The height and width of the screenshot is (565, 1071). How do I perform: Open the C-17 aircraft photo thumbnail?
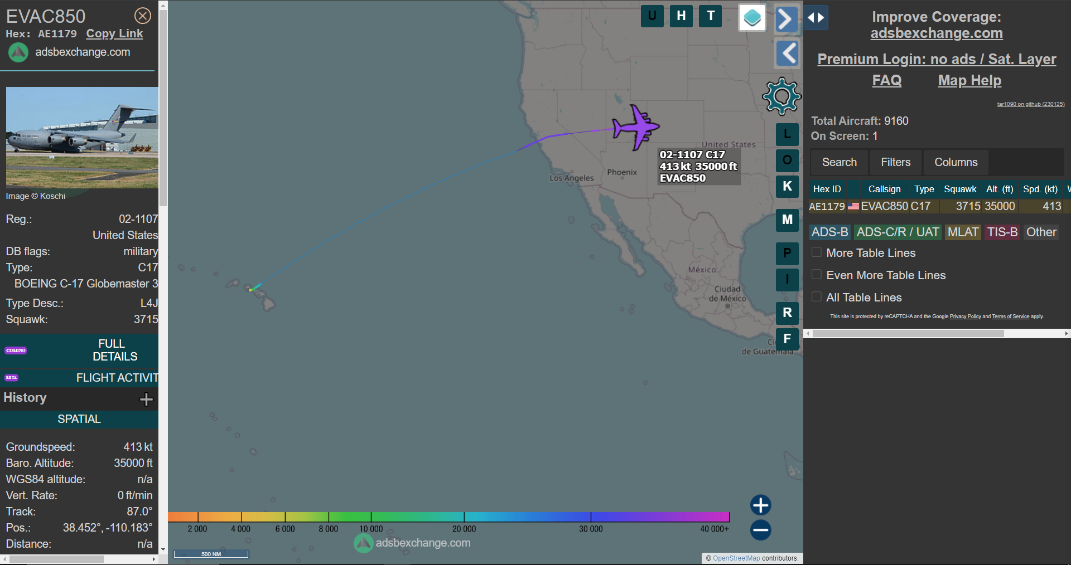[x=82, y=137]
